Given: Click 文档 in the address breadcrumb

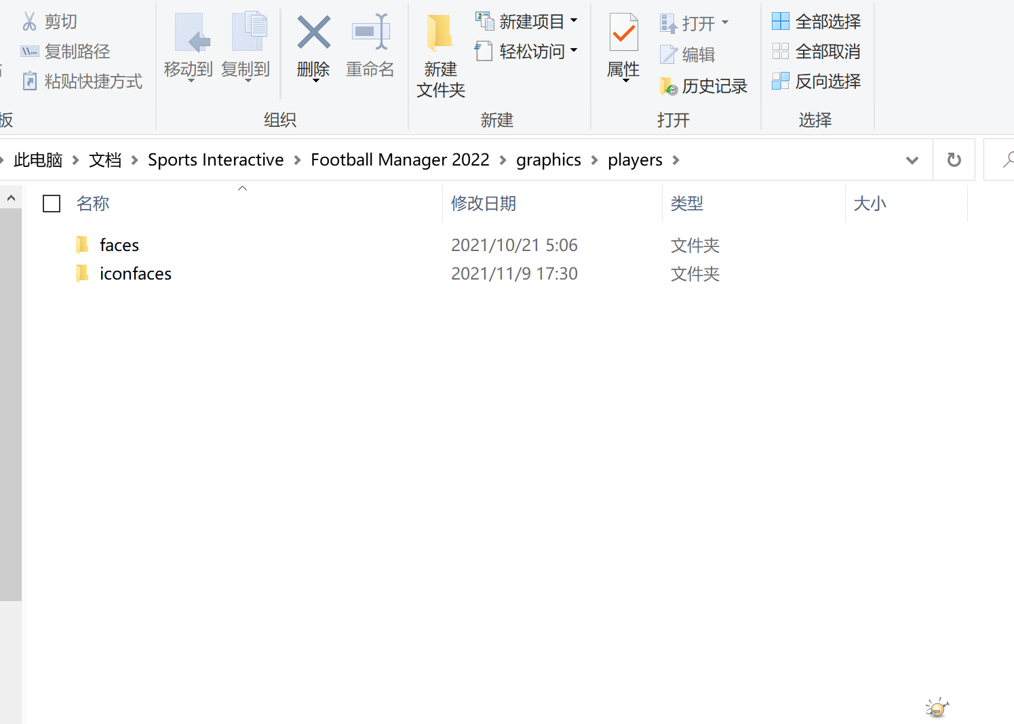Looking at the screenshot, I should [105, 160].
